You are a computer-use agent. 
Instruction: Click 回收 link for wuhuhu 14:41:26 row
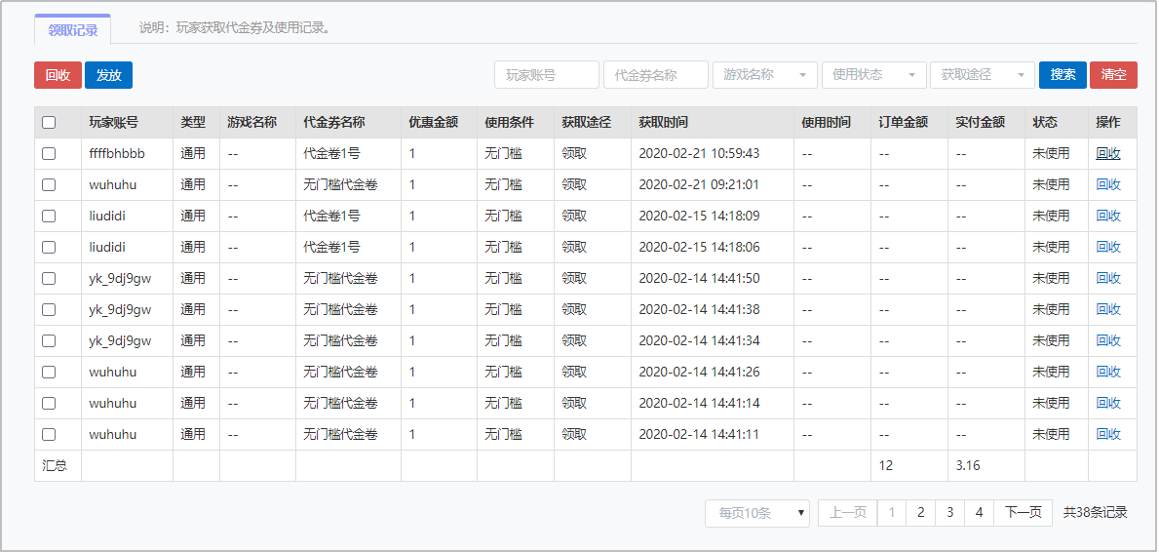pyautogui.click(x=1108, y=372)
